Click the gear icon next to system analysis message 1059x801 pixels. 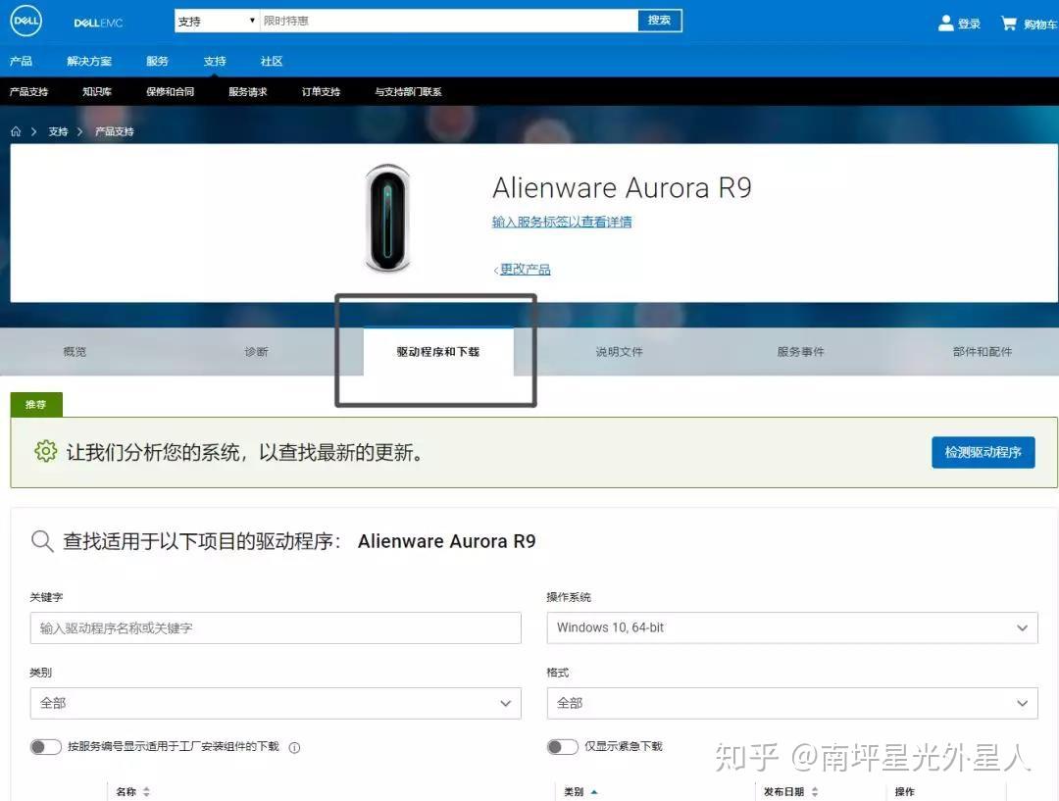coord(45,452)
